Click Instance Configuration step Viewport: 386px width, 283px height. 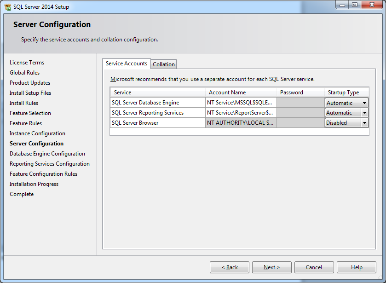pos(37,133)
